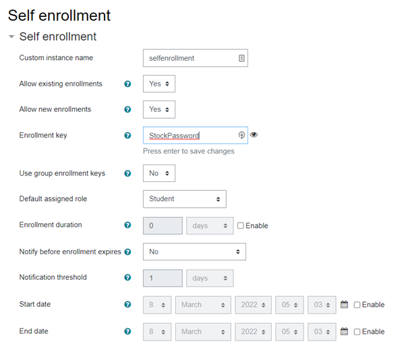Screen dimensions: 406x348
Task: Enable the Start date checkbox
Action: (x=357, y=305)
